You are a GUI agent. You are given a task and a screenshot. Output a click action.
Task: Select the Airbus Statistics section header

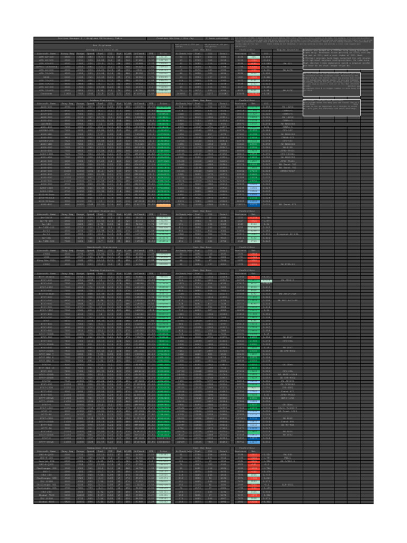[102, 100]
